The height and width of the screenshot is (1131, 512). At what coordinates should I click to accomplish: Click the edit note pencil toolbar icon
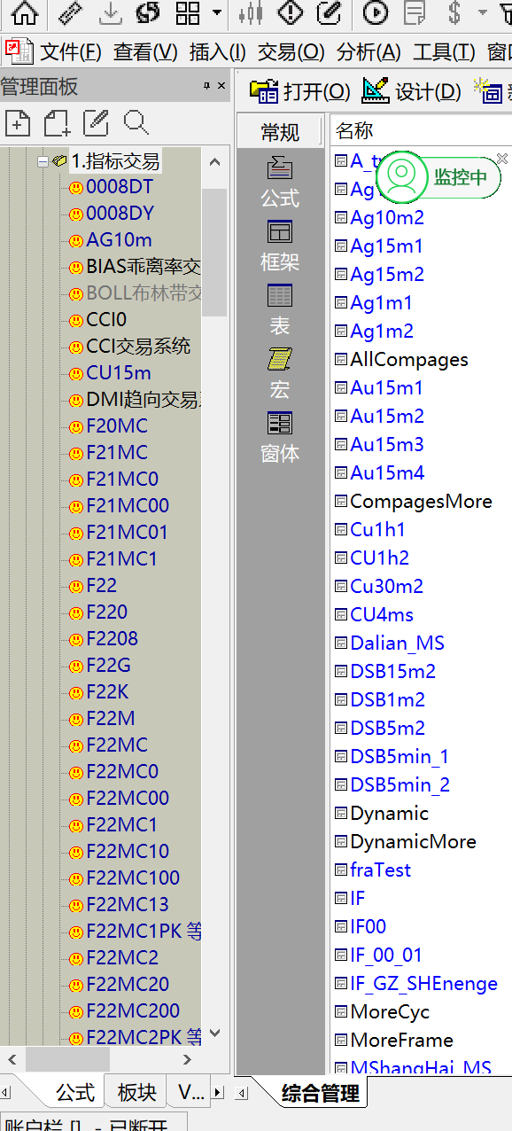point(329,13)
